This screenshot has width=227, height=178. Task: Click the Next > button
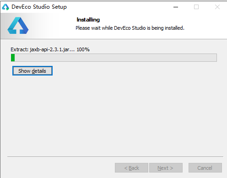(166, 168)
